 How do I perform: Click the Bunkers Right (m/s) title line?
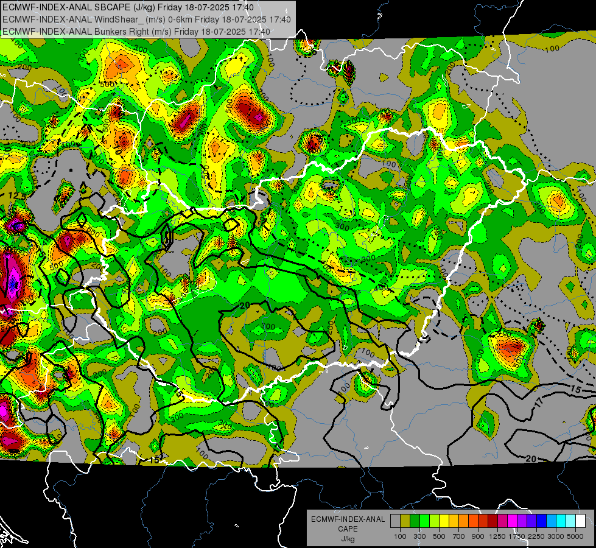click(x=136, y=31)
